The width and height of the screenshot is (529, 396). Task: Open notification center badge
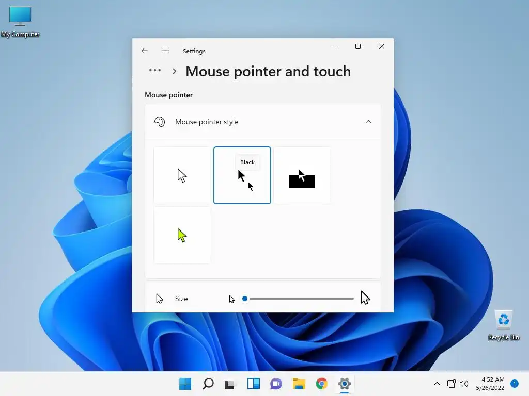[515, 384]
